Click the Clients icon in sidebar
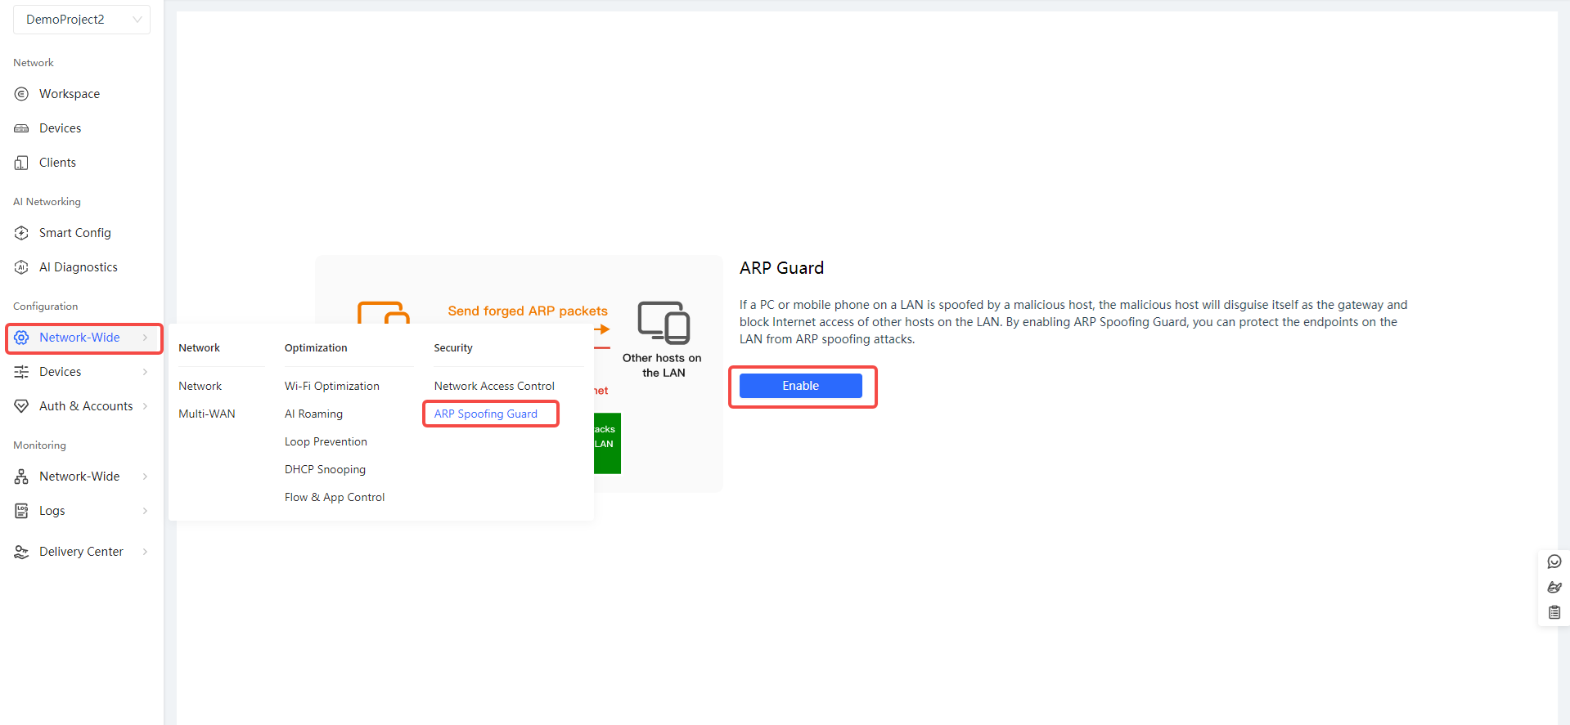 coord(21,163)
